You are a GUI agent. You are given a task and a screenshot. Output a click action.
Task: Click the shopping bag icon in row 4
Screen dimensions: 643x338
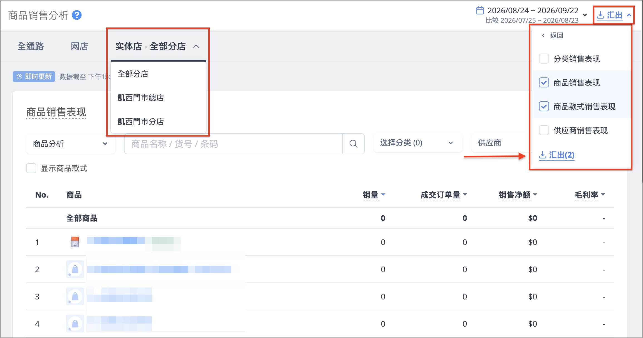(75, 324)
